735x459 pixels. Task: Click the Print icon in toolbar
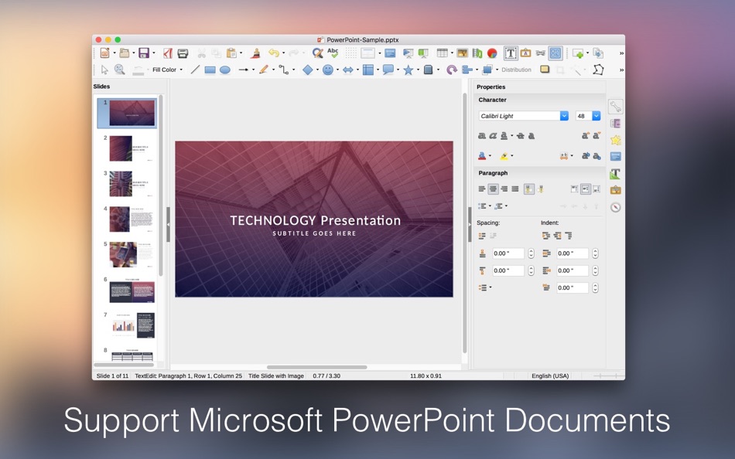click(x=183, y=53)
